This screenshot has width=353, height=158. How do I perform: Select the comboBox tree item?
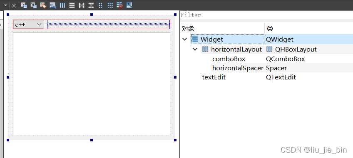tap(229, 59)
